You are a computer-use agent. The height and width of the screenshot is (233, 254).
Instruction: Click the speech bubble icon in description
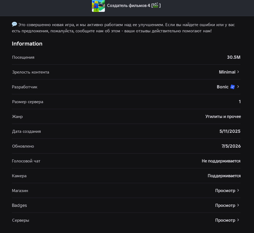pos(14,24)
